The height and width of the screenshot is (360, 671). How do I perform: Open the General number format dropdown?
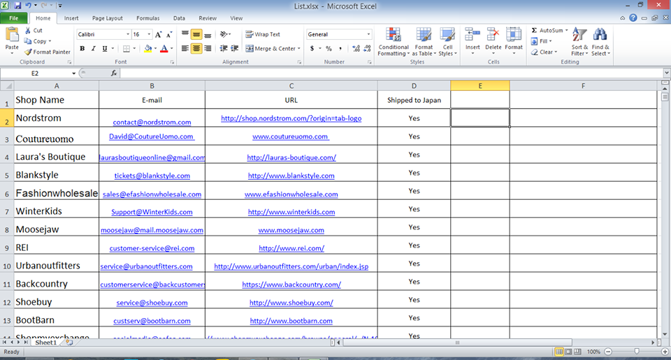point(368,34)
